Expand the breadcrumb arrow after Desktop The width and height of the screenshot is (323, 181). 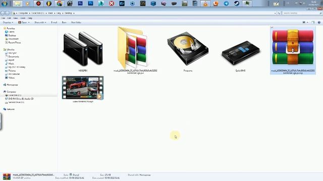pos(74,13)
